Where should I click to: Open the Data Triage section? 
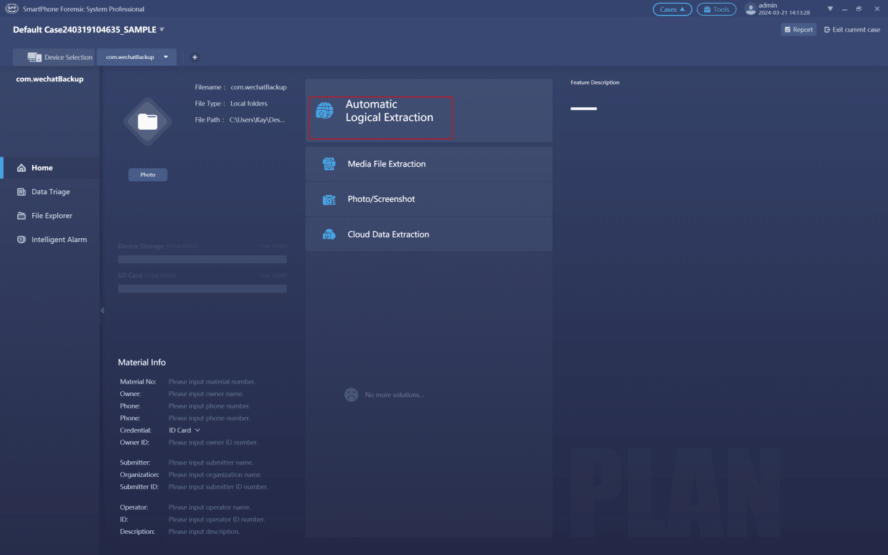(50, 192)
